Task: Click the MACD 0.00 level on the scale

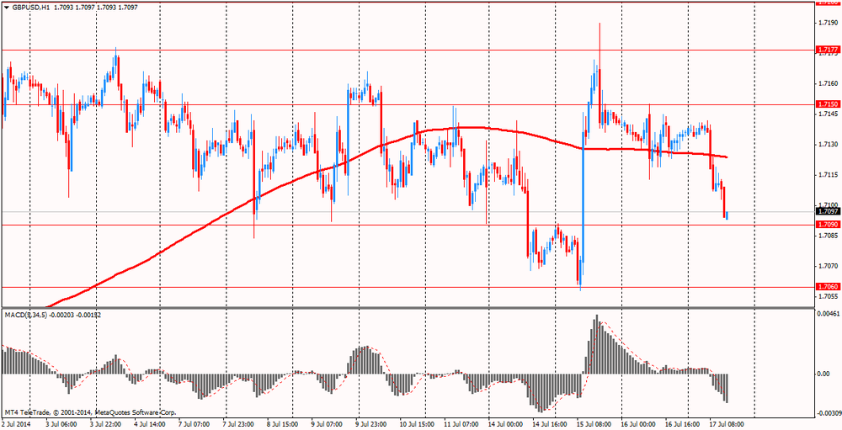Action: 825,374
